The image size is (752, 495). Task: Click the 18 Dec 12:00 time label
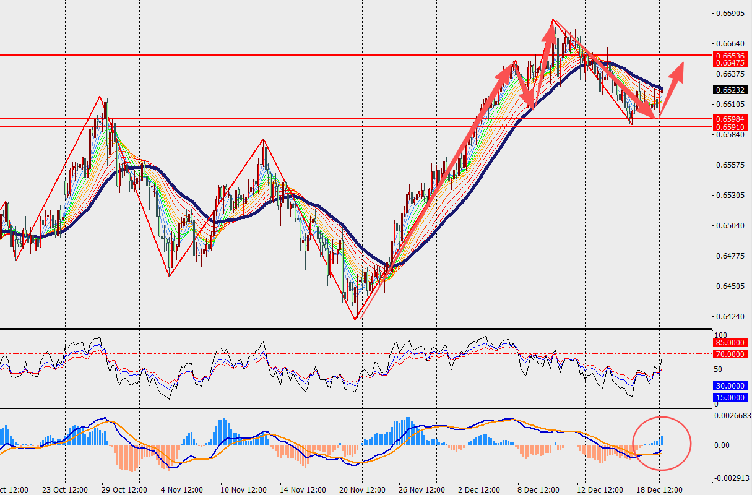660,489
